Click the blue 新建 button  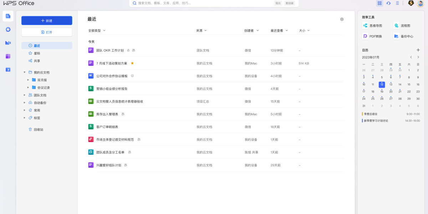(47, 21)
